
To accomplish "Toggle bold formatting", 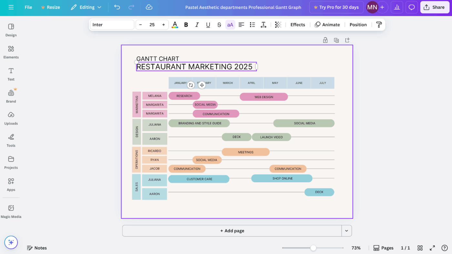I will tap(186, 25).
